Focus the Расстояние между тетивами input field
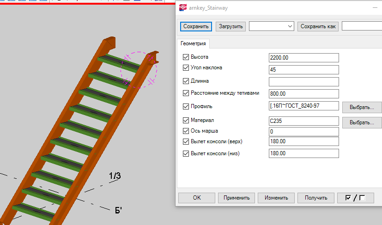The width and height of the screenshot is (382, 225). coord(303,94)
